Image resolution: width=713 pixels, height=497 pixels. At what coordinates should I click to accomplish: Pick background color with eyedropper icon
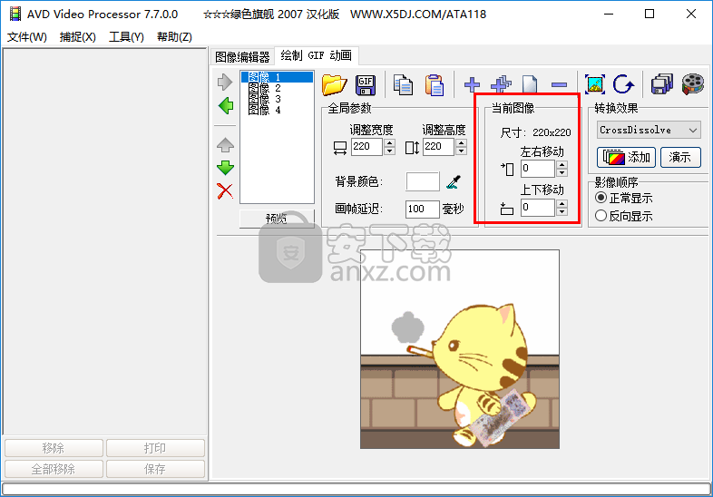454,182
